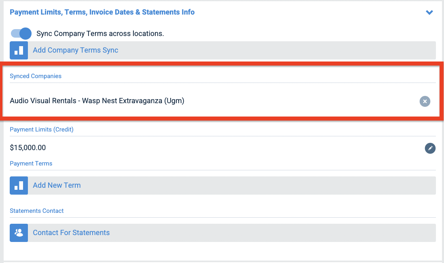Click the Add Company Terms Sync chart icon

click(19, 50)
